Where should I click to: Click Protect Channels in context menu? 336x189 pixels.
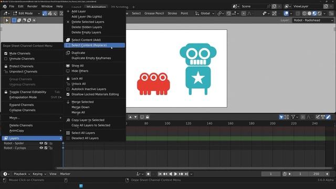click(x=32, y=67)
